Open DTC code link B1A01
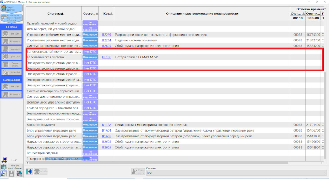Image resolution: width=329 pixels, height=179 pixels. point(107,130)
